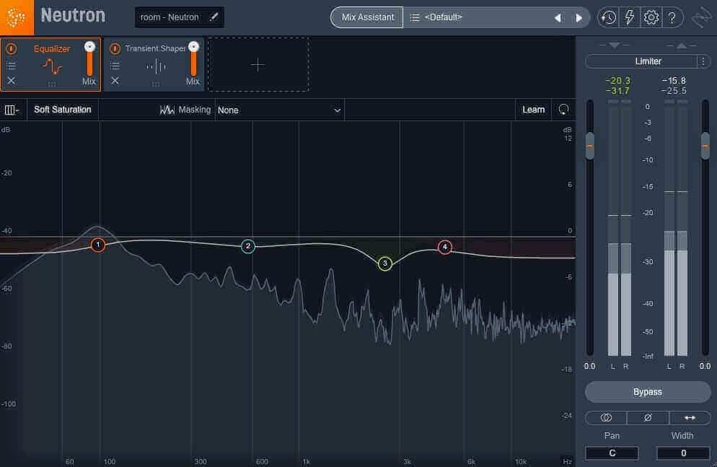Go to next preset arrow
Viewport: 717px width, 467px height.
tap(579, 18)
